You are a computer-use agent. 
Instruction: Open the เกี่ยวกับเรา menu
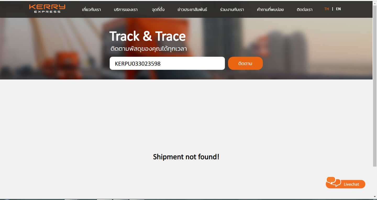pos(91,9)
